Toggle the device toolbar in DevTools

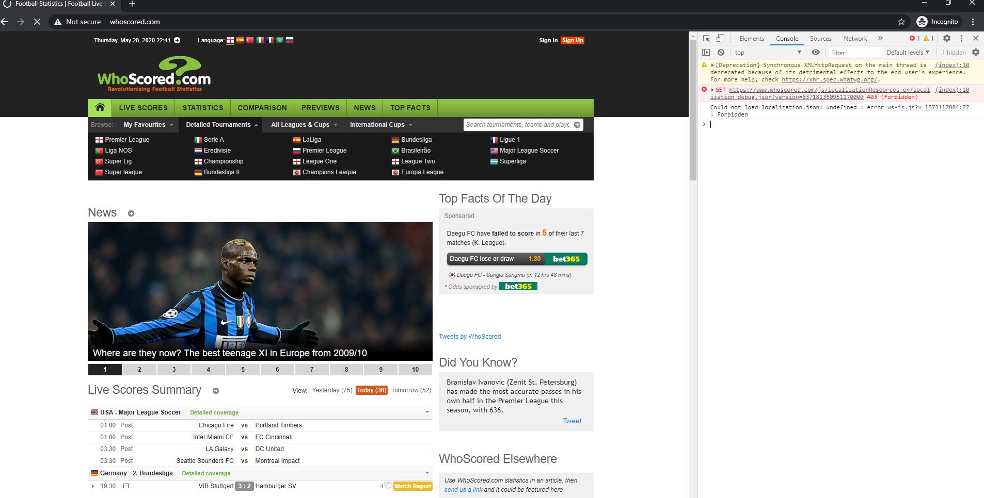721,38
